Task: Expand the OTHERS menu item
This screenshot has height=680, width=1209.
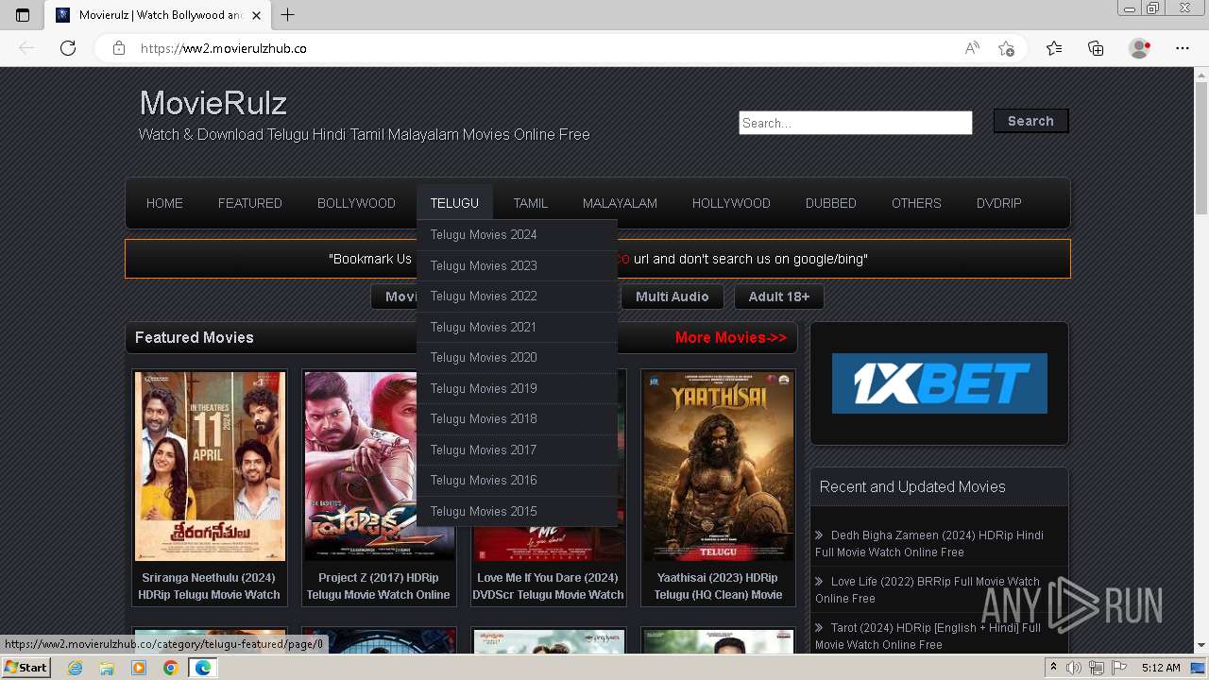Action: coord(916,203)
